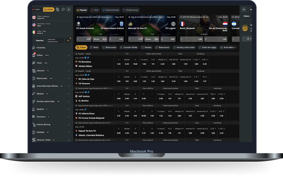Open the Predicciones tab
283x177 pixels.
tap(131, 10)
